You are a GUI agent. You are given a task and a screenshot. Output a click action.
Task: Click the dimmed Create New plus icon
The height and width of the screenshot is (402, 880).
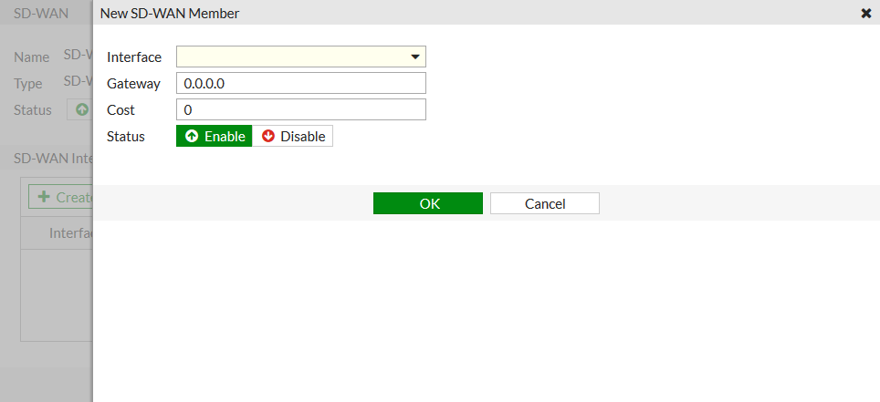[x=44, y=197]
